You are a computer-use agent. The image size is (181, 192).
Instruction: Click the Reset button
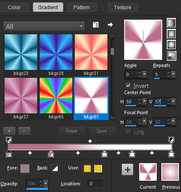(71, 131)
